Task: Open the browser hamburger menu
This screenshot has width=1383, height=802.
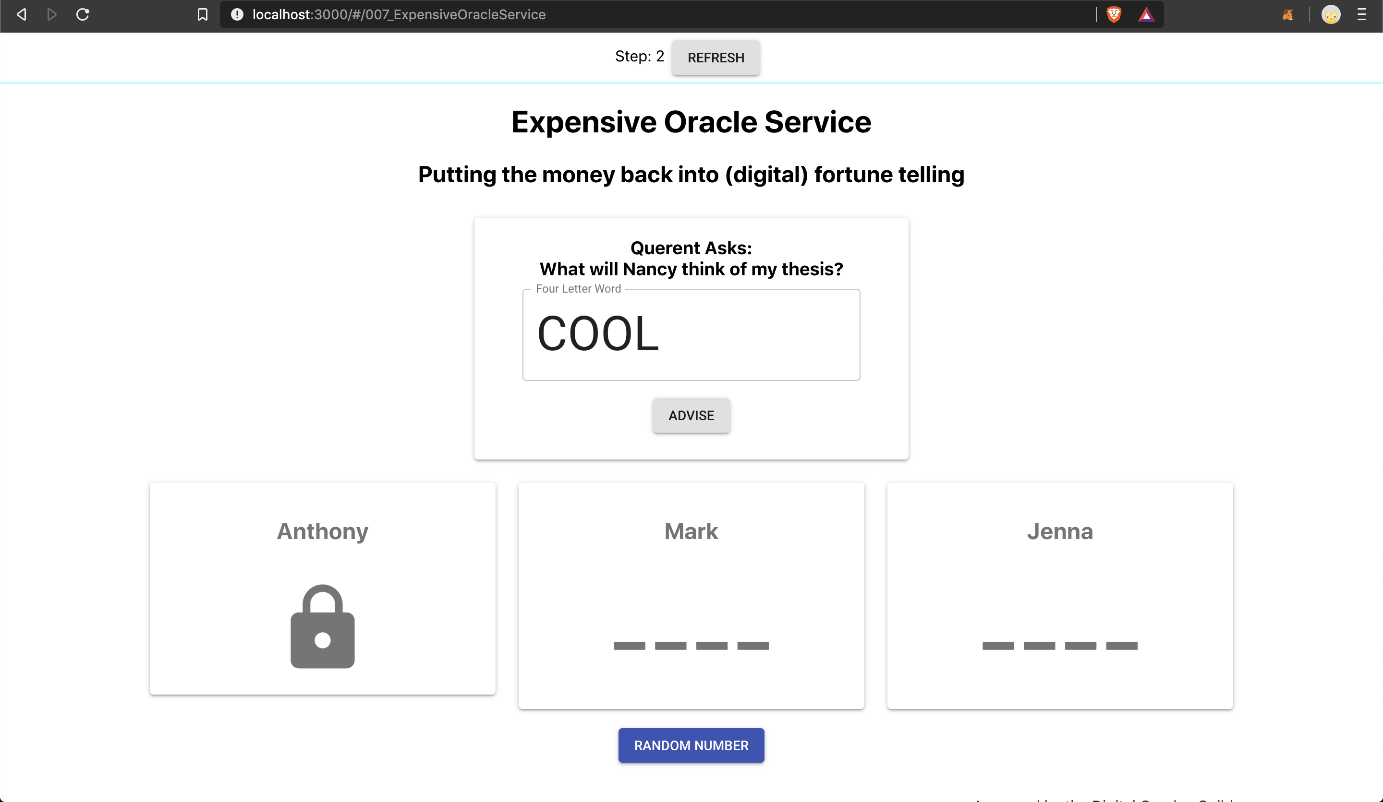Action: [1361, 14]
